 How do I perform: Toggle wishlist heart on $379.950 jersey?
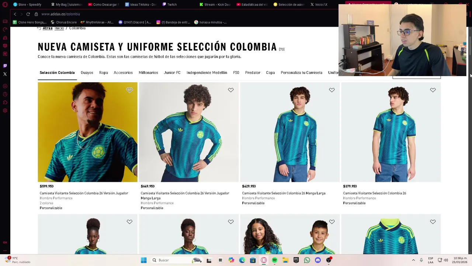[x=433, y=90]
